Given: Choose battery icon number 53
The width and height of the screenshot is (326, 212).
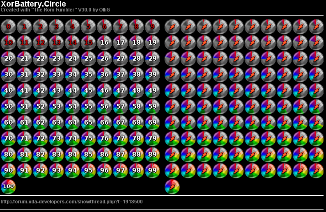Looking at the screenshot, I should click(x=56, y=107).
